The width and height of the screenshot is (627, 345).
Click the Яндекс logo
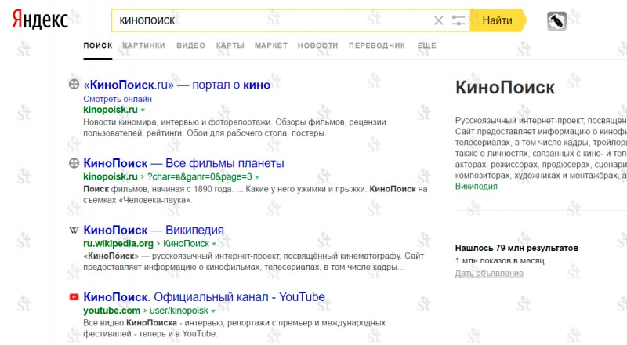click(x=40, y=20)
